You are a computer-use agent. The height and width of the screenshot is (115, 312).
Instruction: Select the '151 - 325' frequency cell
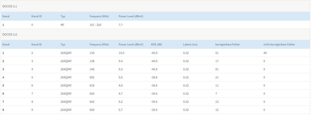click(x=95, y=25)
